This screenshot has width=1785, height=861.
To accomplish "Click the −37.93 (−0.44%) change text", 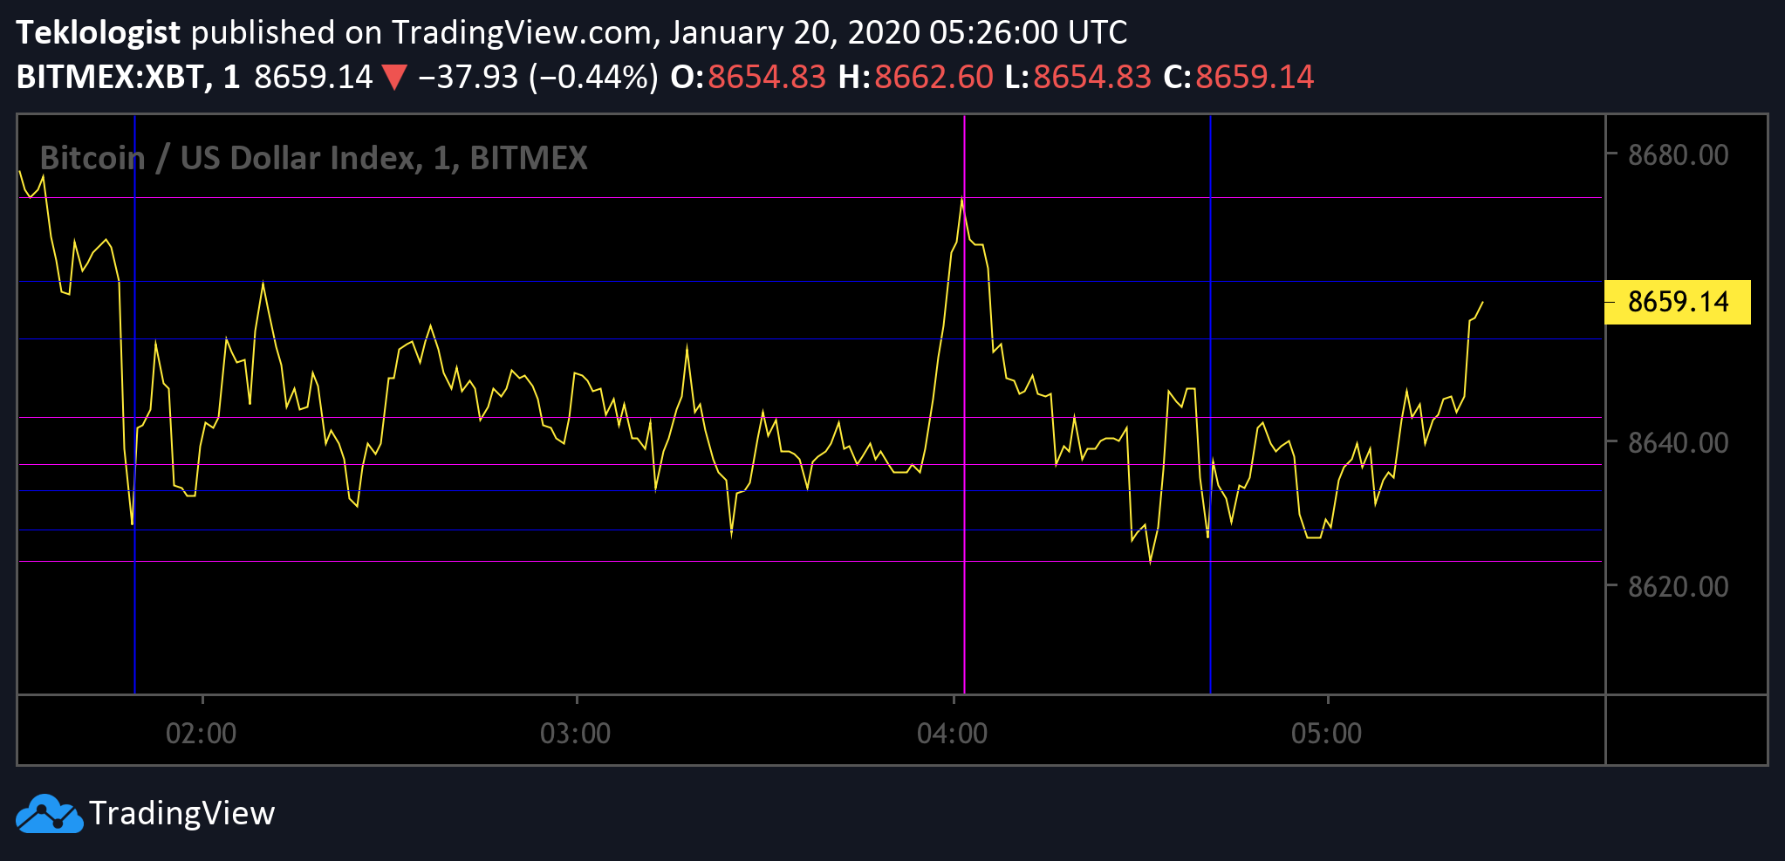I will coord(538,77).
